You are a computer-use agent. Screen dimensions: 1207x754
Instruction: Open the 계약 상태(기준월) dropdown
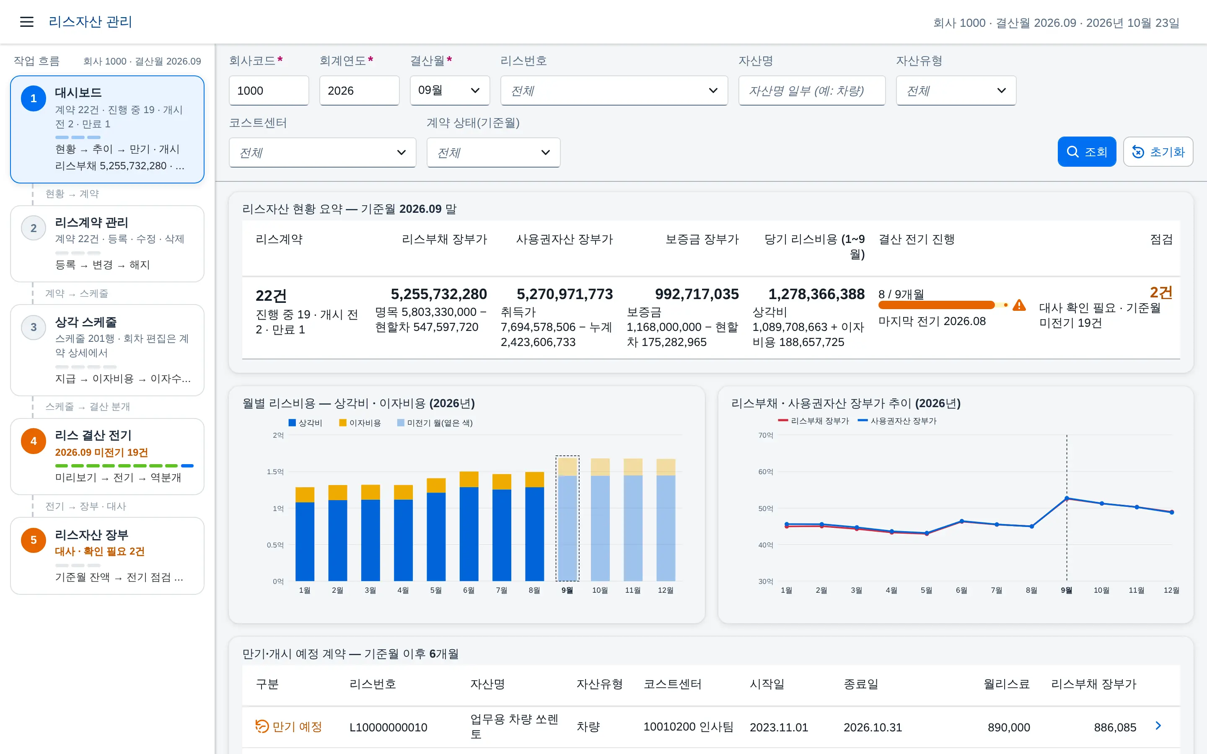(494, 152)
